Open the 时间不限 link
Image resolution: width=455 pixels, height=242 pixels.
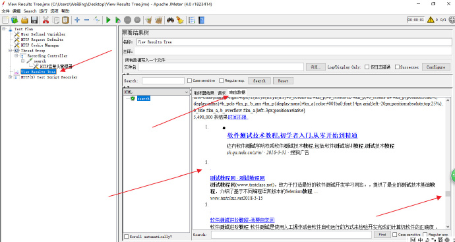click(238, 117)
